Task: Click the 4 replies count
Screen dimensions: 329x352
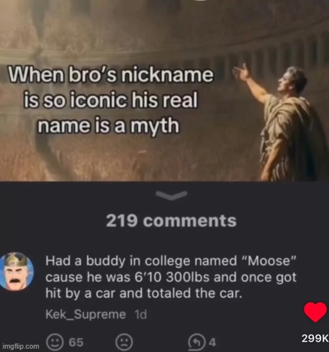Action: click(213, 343)
